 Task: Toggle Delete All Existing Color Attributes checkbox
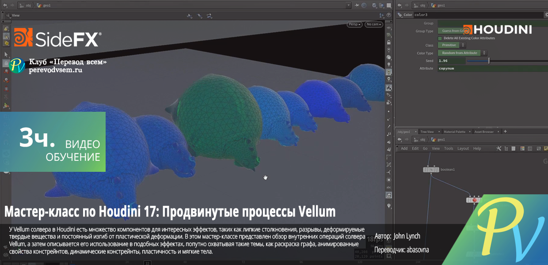point(440,38)
